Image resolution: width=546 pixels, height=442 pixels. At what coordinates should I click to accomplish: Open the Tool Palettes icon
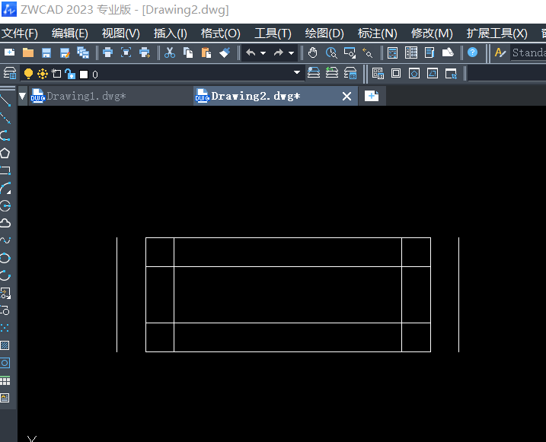(429, 52)
